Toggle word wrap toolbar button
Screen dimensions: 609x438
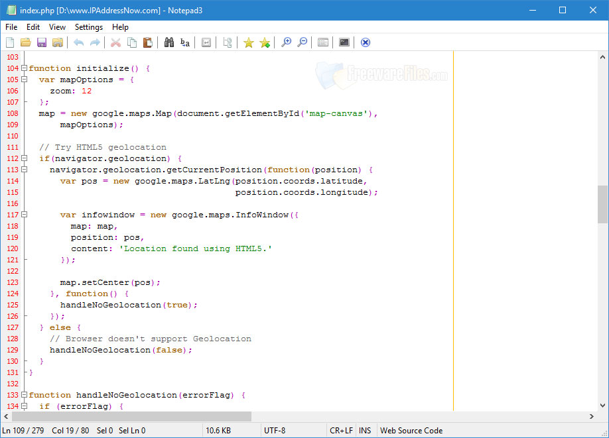point(206,42)
